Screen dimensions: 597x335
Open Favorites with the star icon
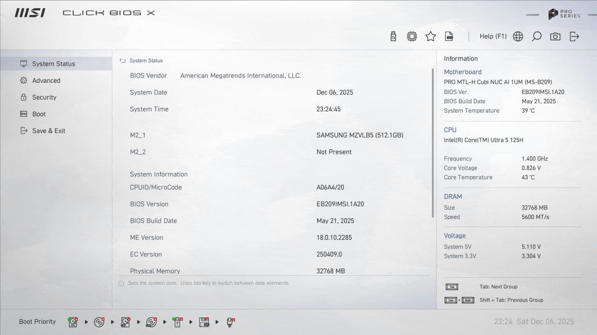[x=430, y=36]
